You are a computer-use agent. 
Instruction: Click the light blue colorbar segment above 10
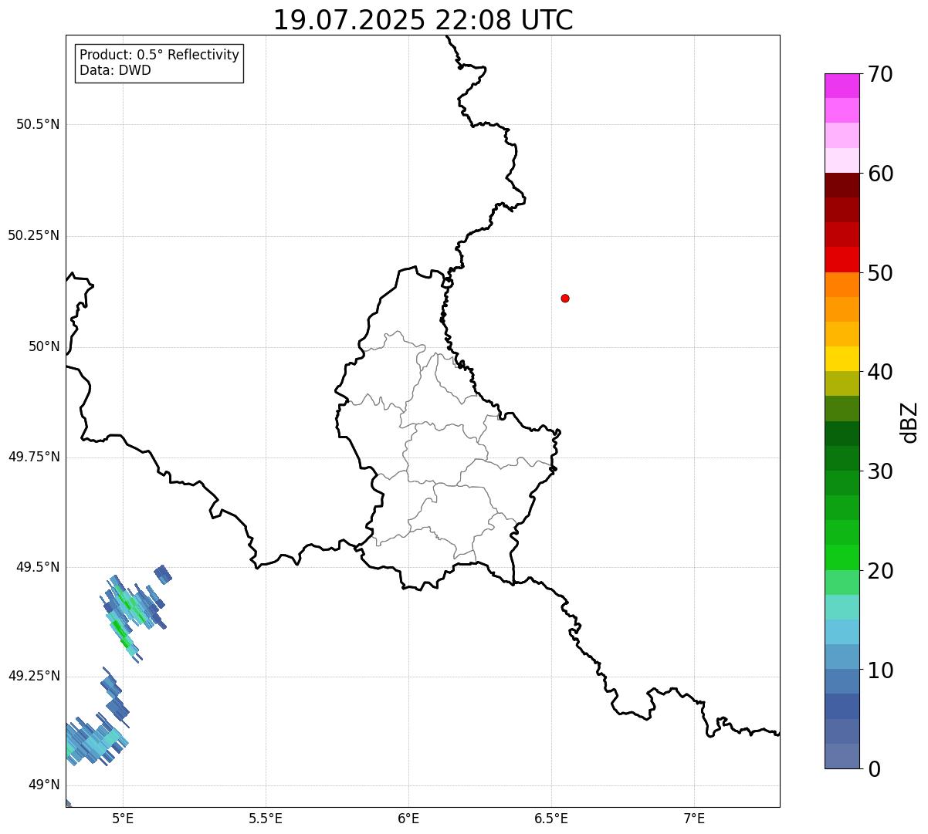842,657
